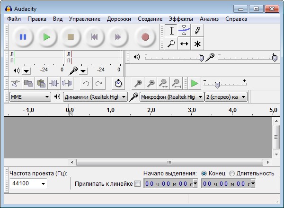This screenshot has height=208, width=284.
Task: Expand the Динамики output device dropdown
Action: (x=95, y=97)
